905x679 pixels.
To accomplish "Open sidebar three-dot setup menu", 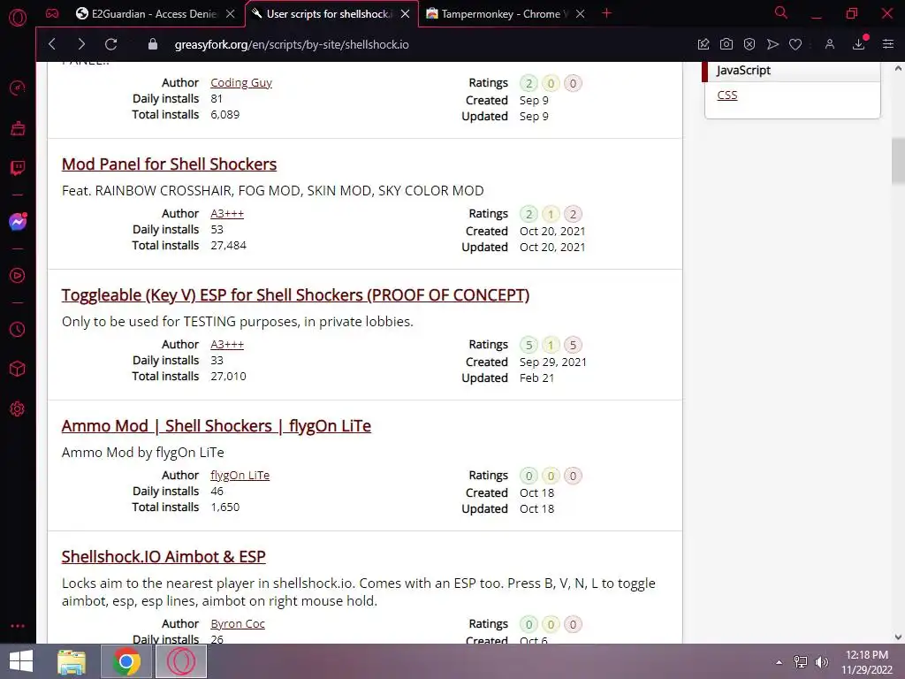I will click(x=18, y=626).
